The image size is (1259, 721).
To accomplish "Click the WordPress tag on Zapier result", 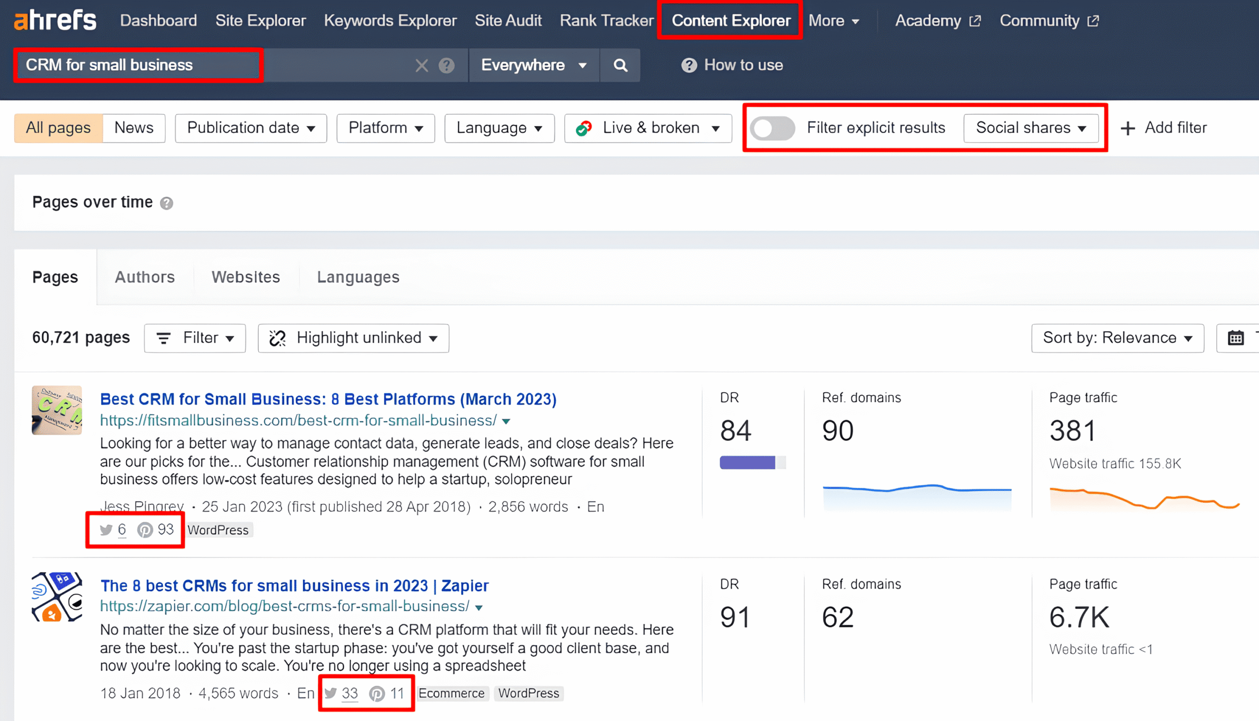I will 529,693.
